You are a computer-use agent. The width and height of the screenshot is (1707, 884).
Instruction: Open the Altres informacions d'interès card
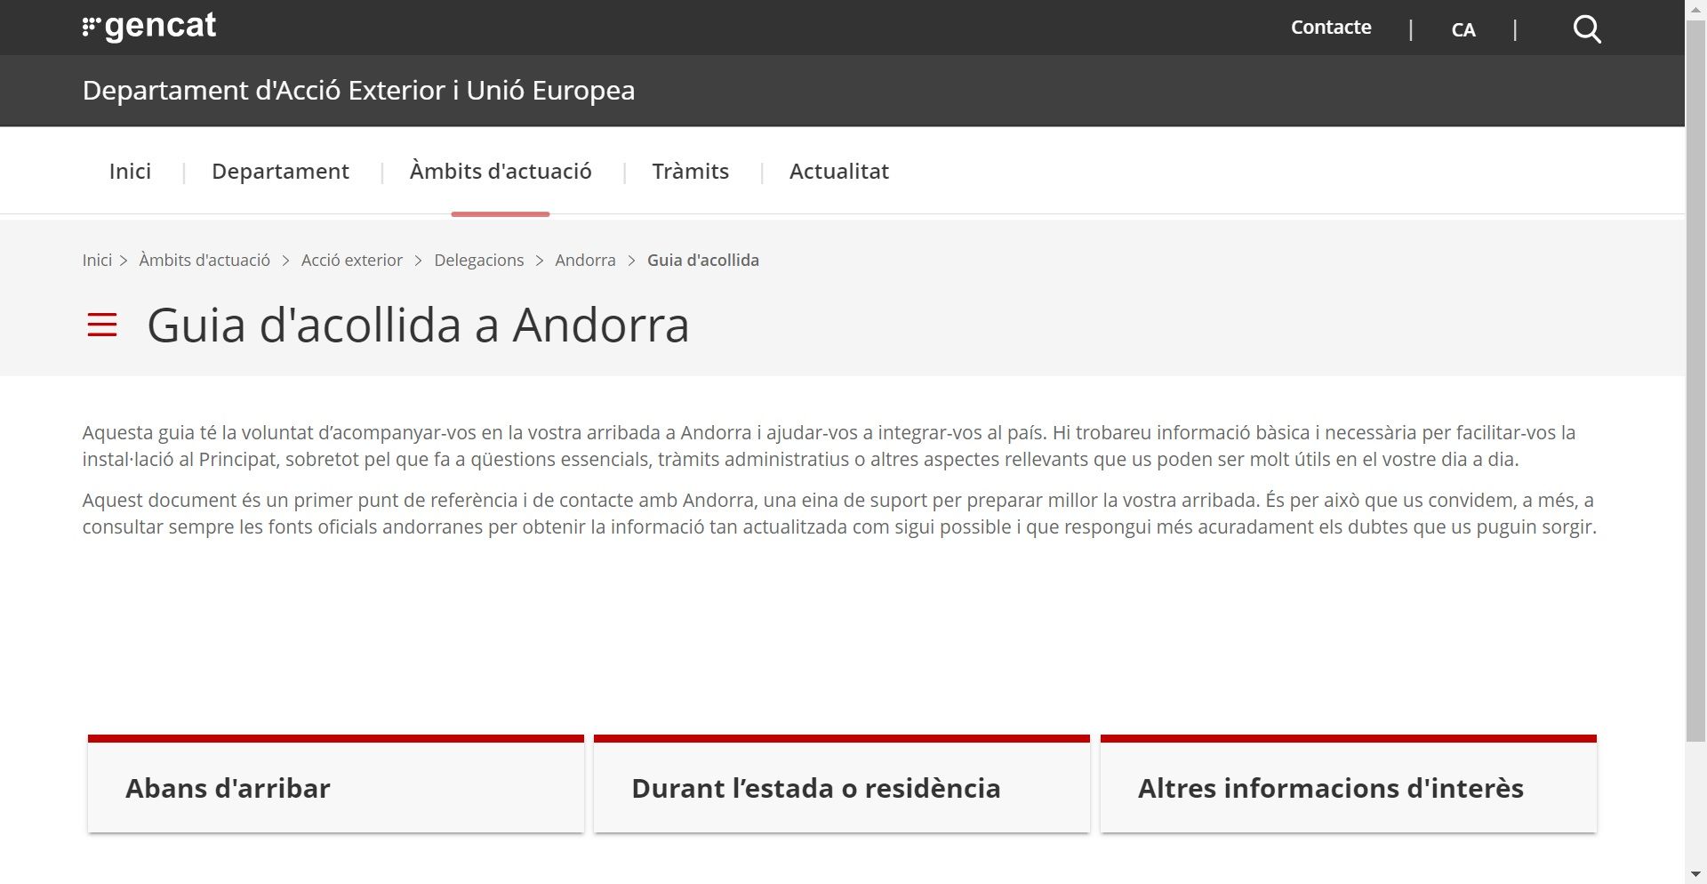coord(1348,788)
